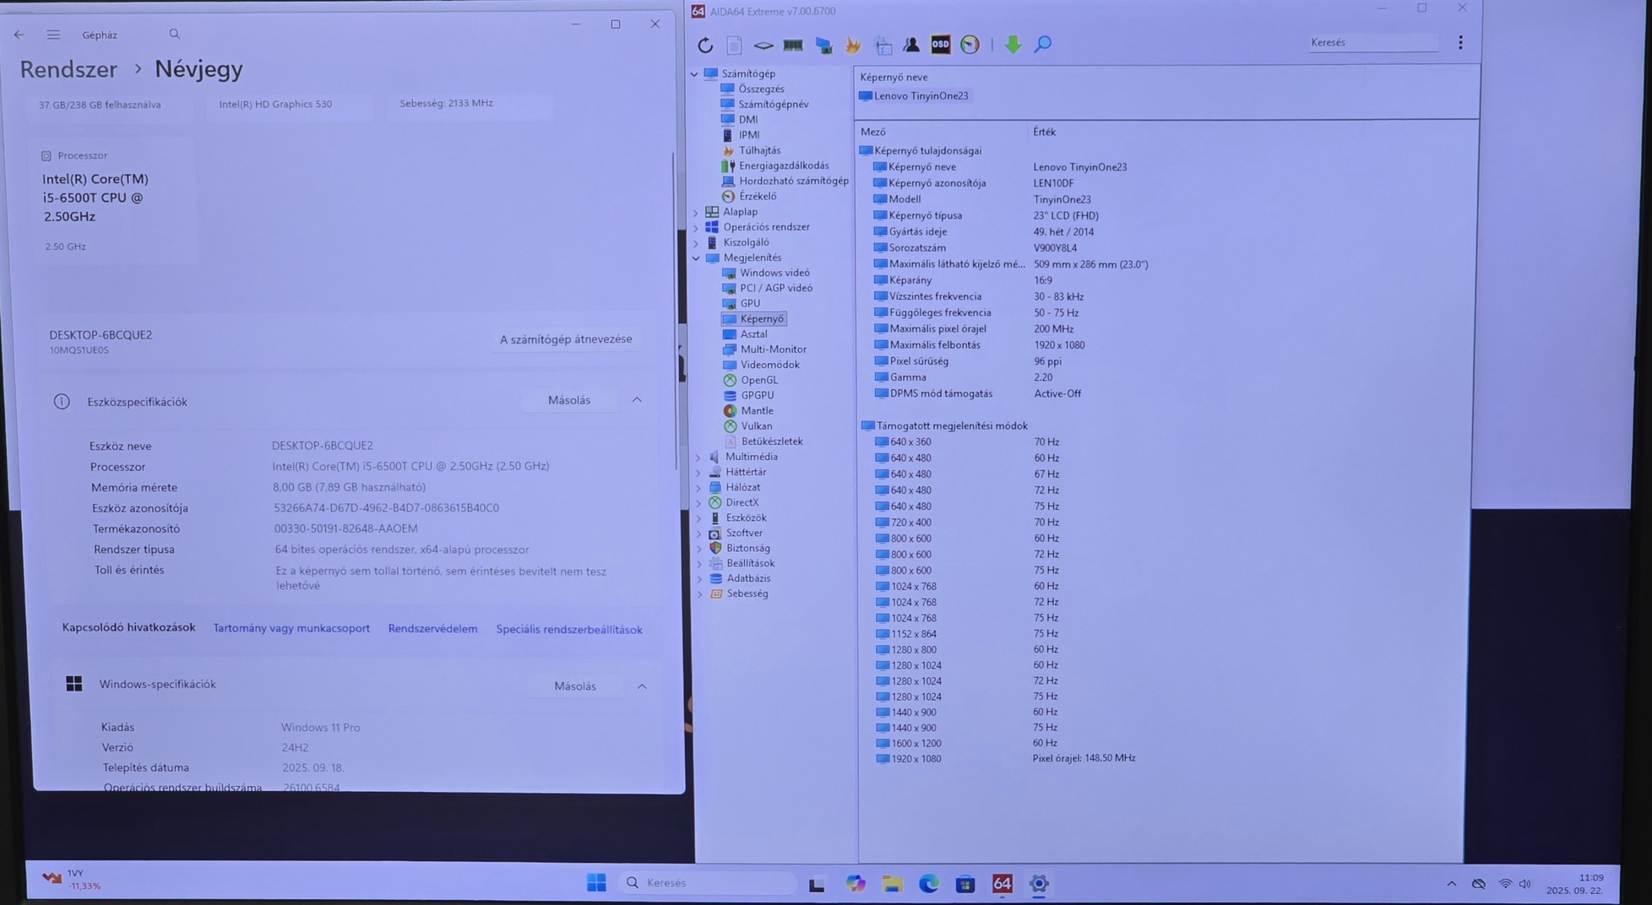Open File Explorer from the taskbar
The height and width of the screenshot is (905, 1652).
pos(892,883)
